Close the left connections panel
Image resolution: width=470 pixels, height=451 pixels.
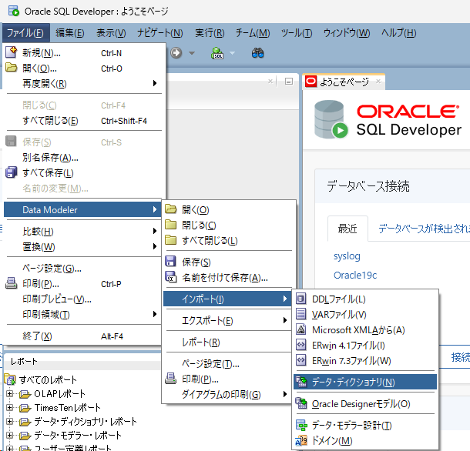(270, 81)
